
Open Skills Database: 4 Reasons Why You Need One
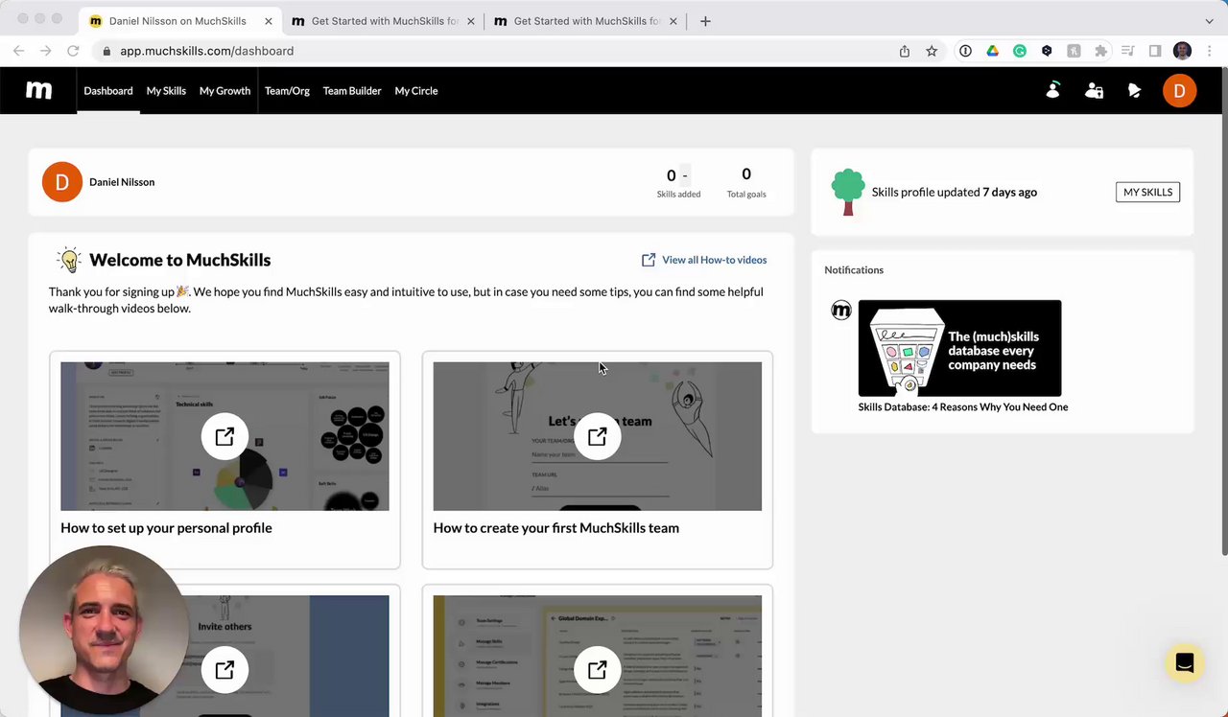(x=963, y=407)
